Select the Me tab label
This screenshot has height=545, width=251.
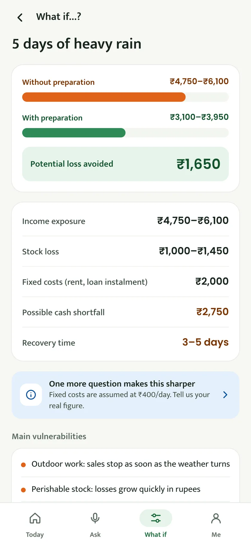(216, 535)
